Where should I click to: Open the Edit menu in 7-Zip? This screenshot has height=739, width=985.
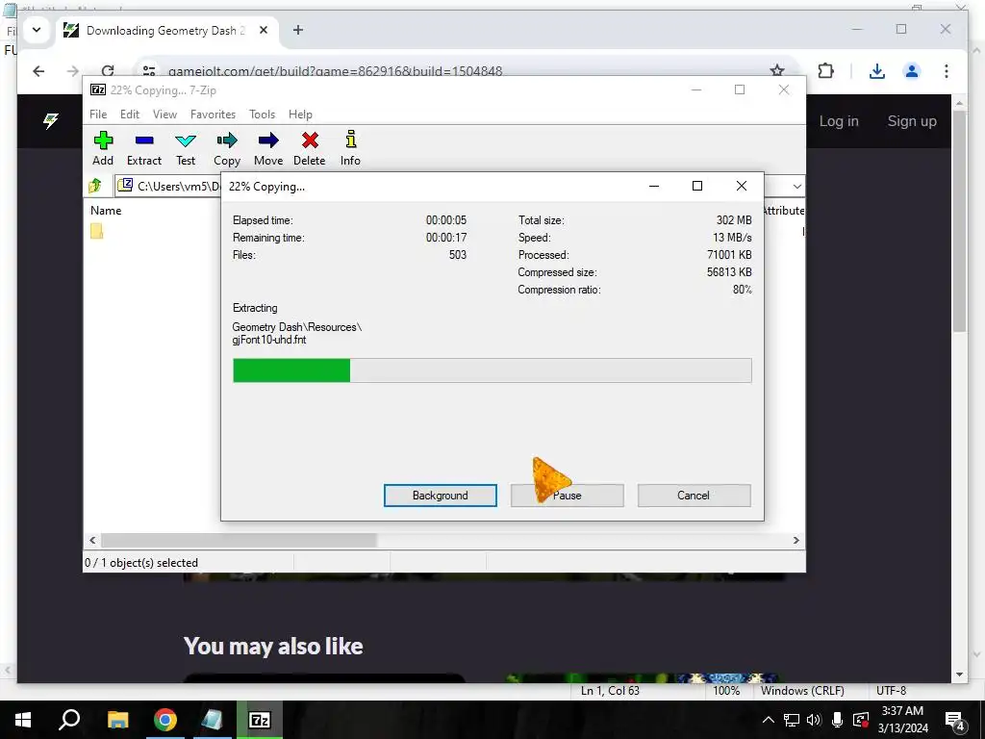coord(130,115)
